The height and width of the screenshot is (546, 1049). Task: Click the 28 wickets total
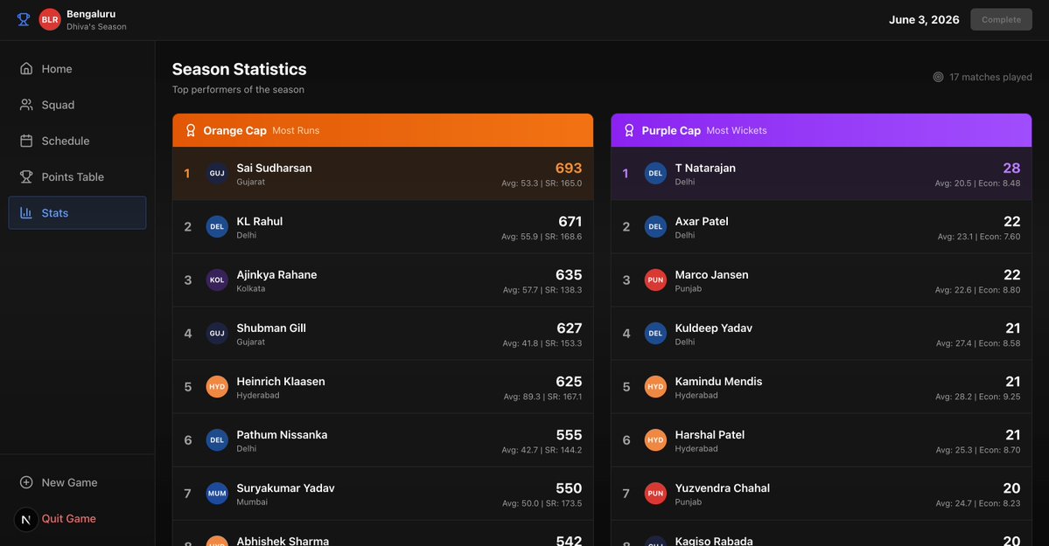click(x=1011, y=169)
